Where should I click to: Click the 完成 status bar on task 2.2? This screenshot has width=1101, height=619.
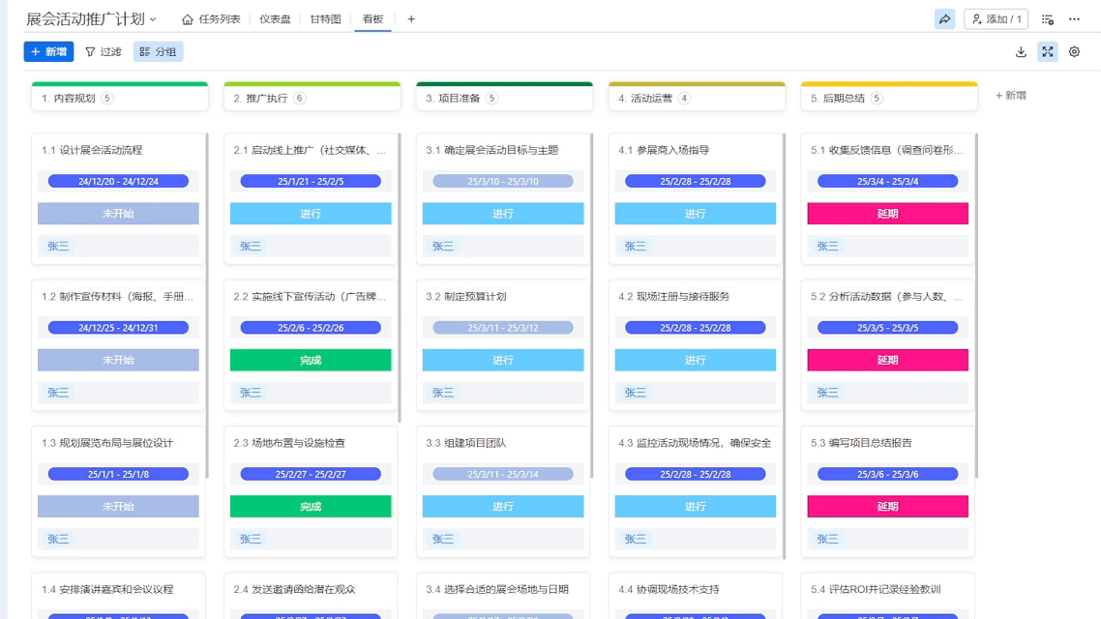(311, 360)
